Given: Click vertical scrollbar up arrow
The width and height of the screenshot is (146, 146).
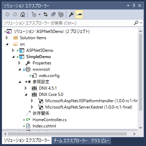Looking at the screenshot, I should click(x=140, y=31).
